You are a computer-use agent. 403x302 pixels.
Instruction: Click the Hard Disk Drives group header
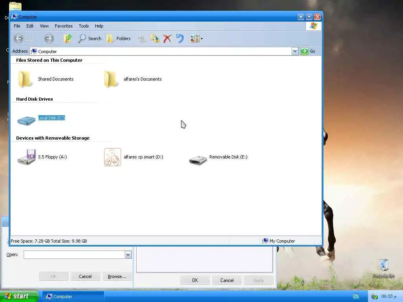click(35, 99)
